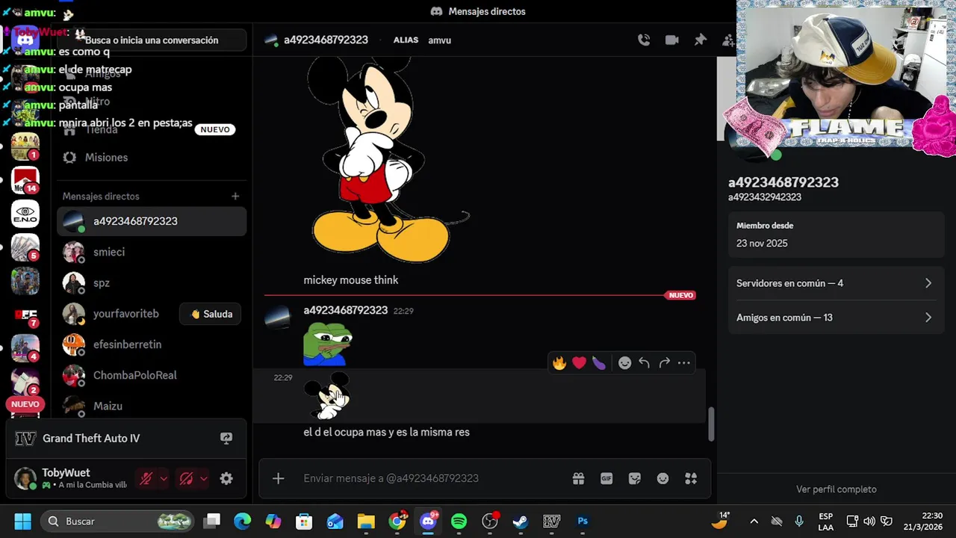Open the small Mickey Mouse image
The image size is (956, 538).
328,396
